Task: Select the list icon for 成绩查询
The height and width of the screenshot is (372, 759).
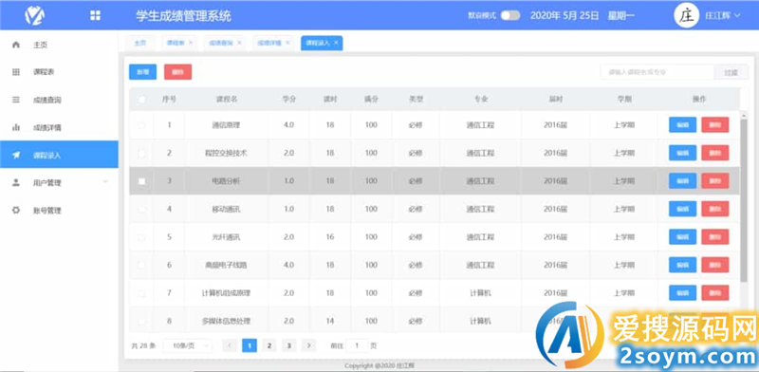Action: pyautogui.click(x=16, y=100)
